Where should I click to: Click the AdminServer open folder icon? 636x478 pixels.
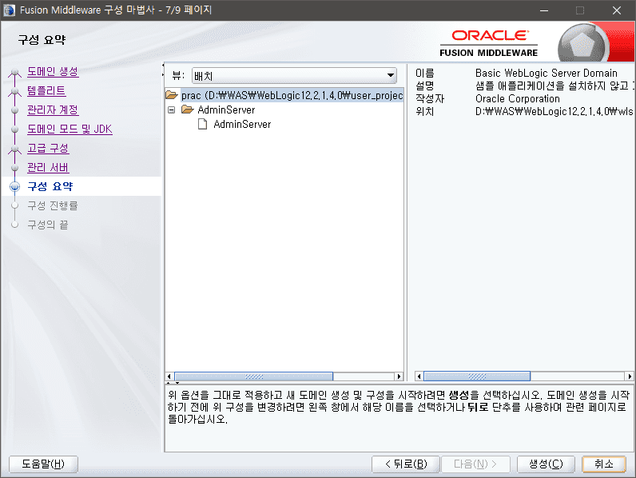188,110
